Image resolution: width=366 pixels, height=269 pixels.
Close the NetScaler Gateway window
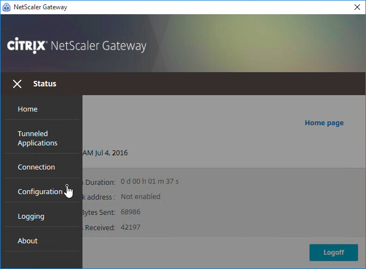(357, 7)
